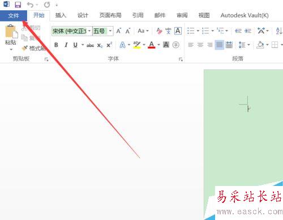Toggle Center paragraph alignment
The width and height of the screenshot is (283, 220).
pos(200,45)
